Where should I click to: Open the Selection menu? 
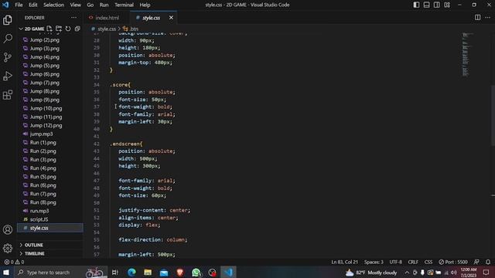click(x=53, y=5)
